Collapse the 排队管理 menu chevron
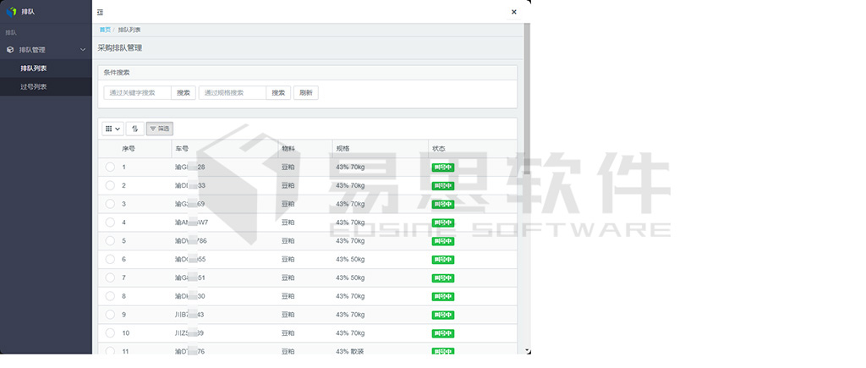The image size is (866, 368). coord(82,50)
